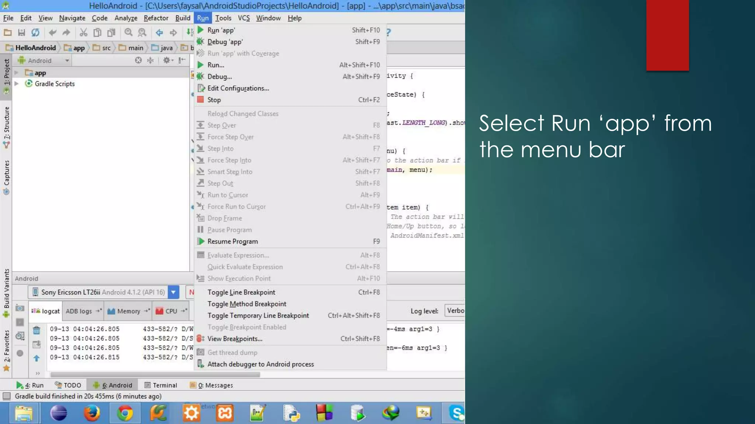Select Debug 'app' menu item
The image size is (755, 424).
pyautogui.click(x=290, y=42)
